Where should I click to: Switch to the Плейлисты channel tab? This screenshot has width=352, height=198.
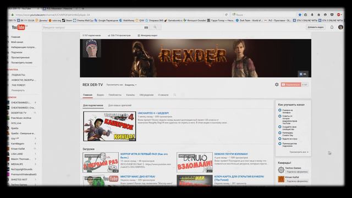pos(115,95)
